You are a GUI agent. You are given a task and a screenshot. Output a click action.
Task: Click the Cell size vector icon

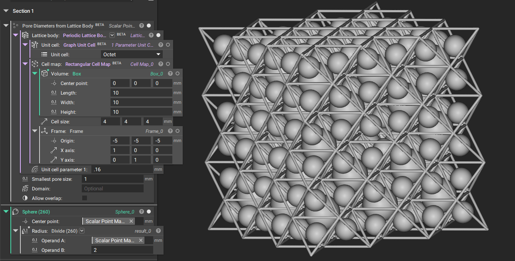click(44, 121)
